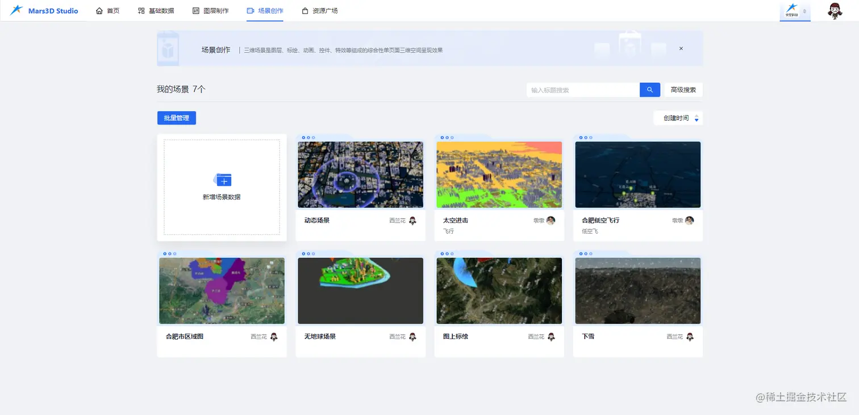Open the 下雪 scene thumbnail
This screenshot has height=415, width=859.
tap(638, 291)
